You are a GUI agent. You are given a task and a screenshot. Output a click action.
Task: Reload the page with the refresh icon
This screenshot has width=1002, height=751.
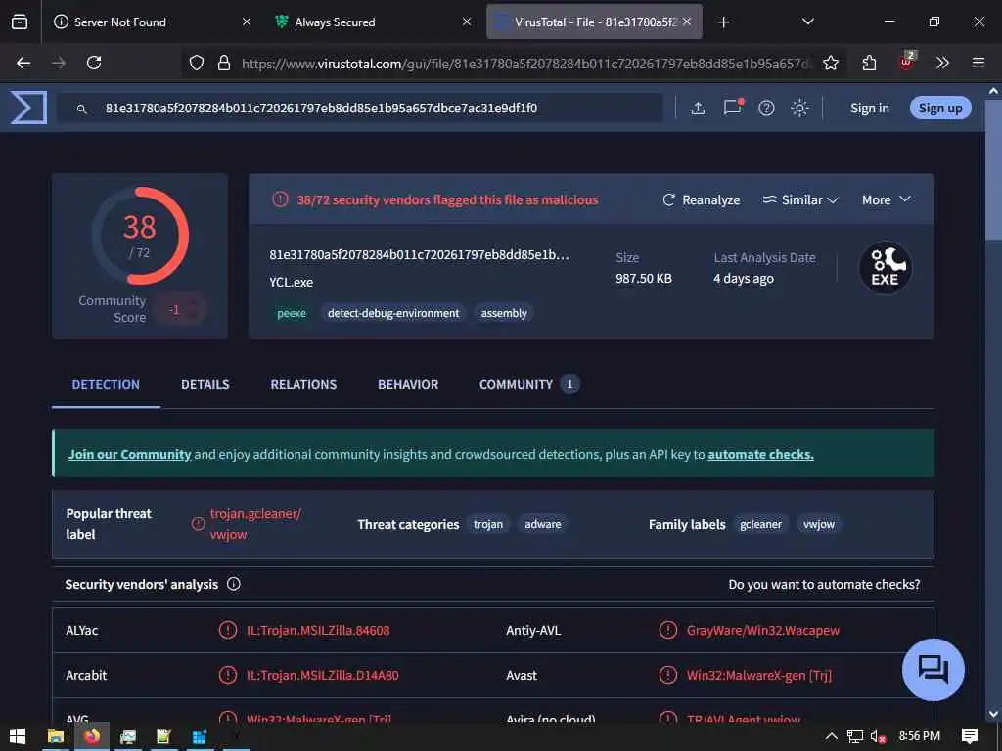94,63
